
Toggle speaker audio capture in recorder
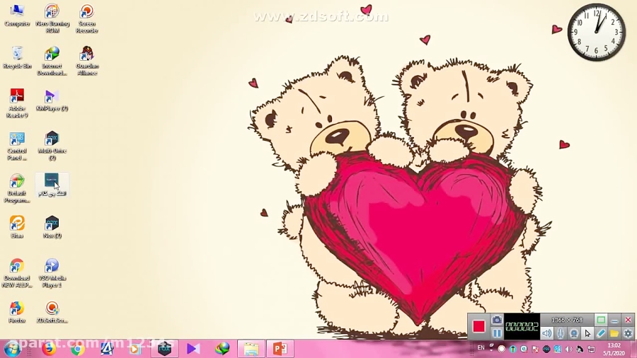pos(547,333)
